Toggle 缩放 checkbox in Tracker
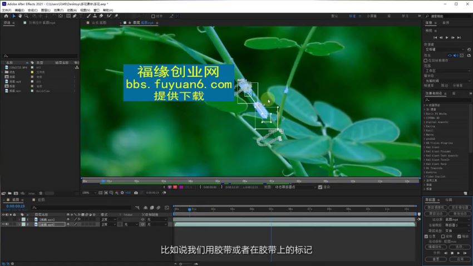The height and width of the screenshot is (266, 473). click(459, 237)
